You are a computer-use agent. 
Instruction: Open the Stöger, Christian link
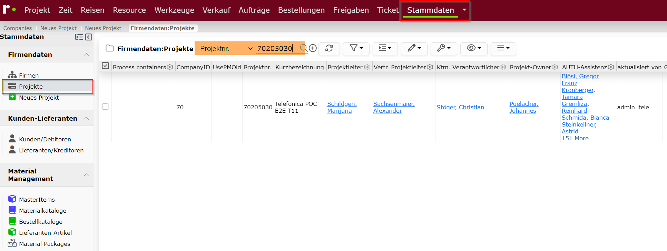click(x=460, y=107)
